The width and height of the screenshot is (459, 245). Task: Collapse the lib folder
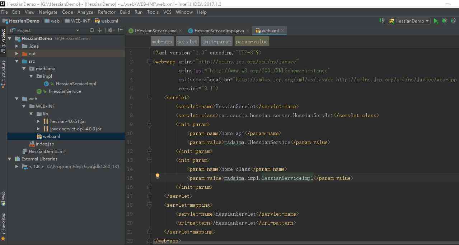[x=31, y=114]
